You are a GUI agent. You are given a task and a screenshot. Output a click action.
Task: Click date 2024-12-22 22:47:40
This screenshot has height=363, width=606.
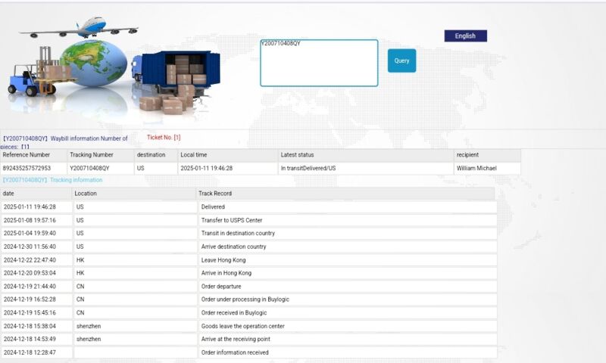tap(30, 260)
